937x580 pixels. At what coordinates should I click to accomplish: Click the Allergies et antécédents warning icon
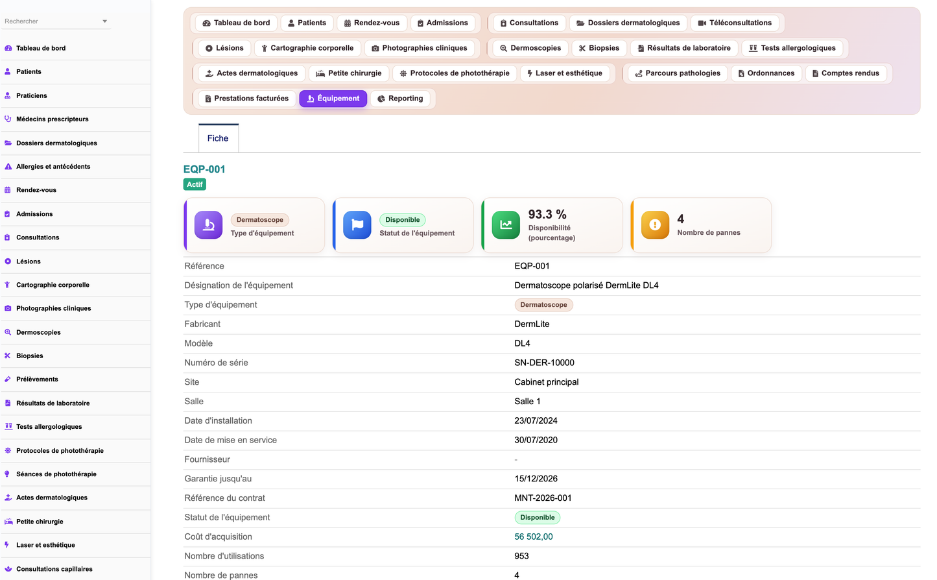pos(8,167)
